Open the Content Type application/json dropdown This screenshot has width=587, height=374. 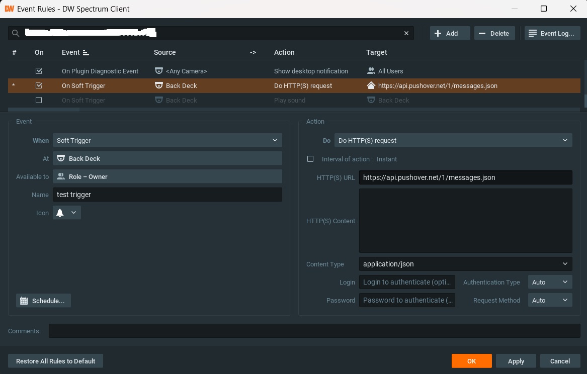(x=465, y=264)
